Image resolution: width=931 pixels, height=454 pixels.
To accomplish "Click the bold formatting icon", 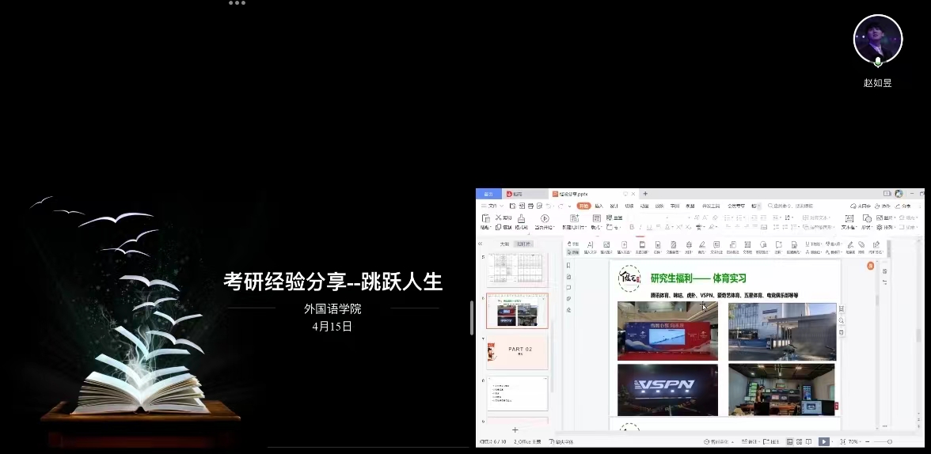I will coord(632,227).
